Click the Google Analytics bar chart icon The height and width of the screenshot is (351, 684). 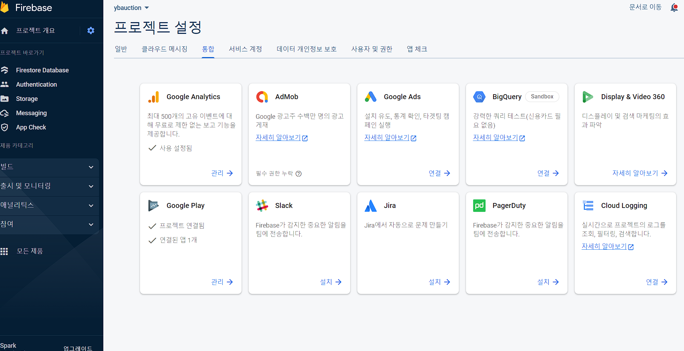click(x=154, y=97)
